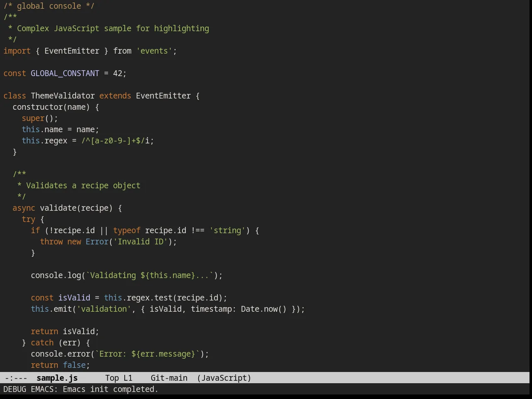Click the echo area message 'Emacs init completed.'

point(111,389)
